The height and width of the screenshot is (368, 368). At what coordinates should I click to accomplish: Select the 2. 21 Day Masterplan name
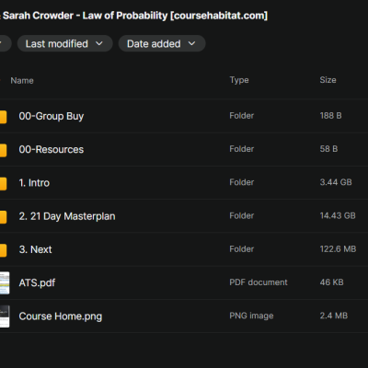pos(67,216)
